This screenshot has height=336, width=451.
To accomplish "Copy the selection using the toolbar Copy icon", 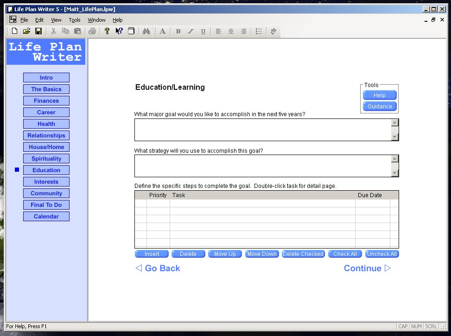I will pyautogui.click(x=65, y=31).
